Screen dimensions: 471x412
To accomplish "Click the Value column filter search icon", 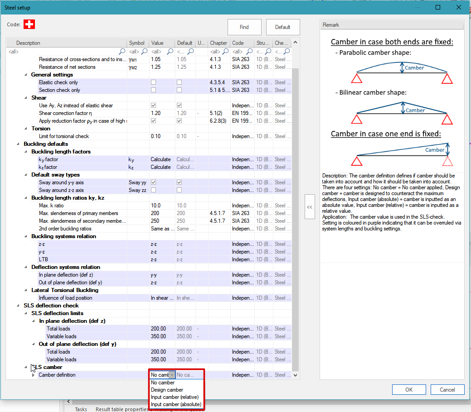I will coord(170,52).
